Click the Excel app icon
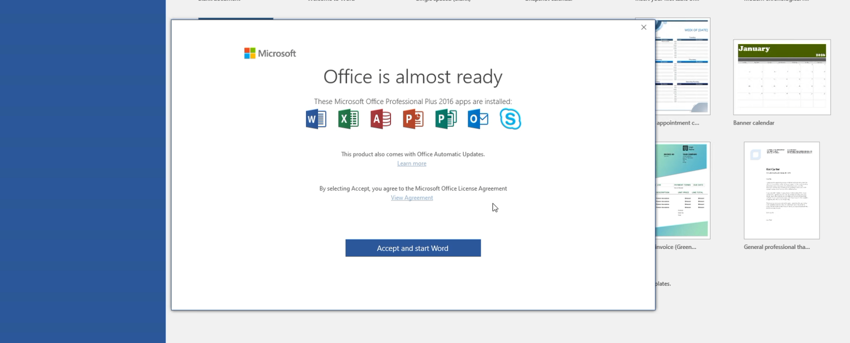850x343 pixels. pyautogui.click(x=348, y=119)
